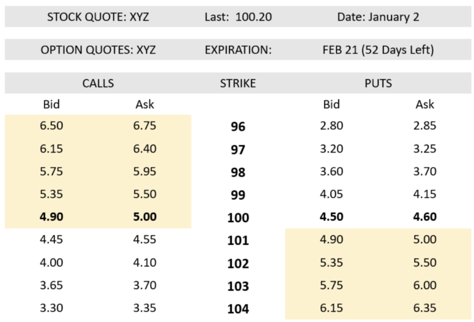Click the 100 put ask 4.60

pos(425,217)
